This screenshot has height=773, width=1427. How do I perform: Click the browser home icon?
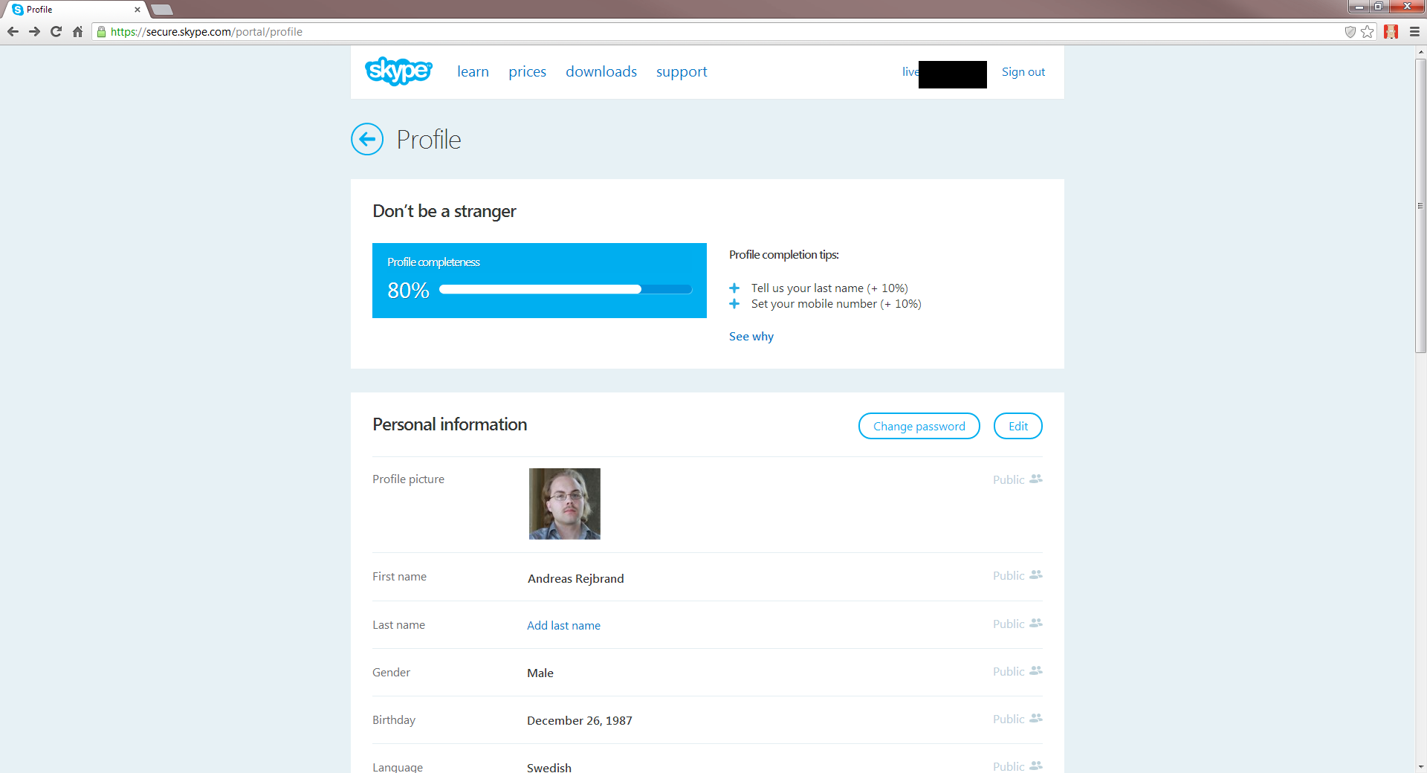click(x=77, y=32)
